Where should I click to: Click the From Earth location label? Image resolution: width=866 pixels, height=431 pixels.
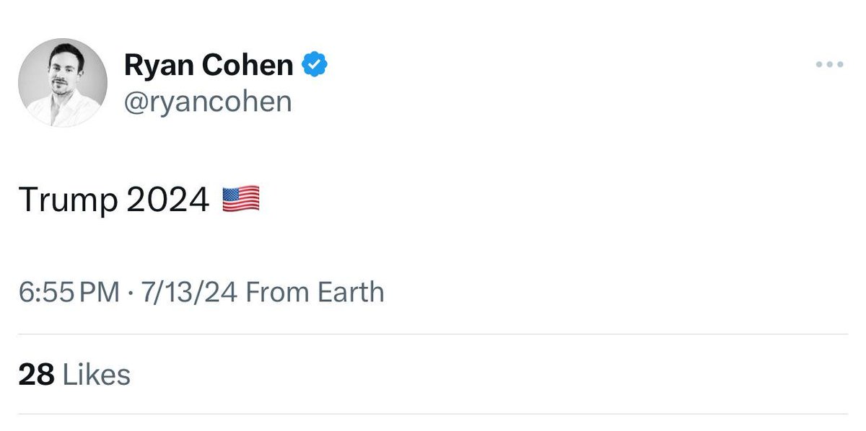[315, 293]
